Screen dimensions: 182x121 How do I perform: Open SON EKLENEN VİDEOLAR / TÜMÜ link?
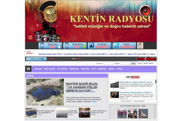(133, 106)
